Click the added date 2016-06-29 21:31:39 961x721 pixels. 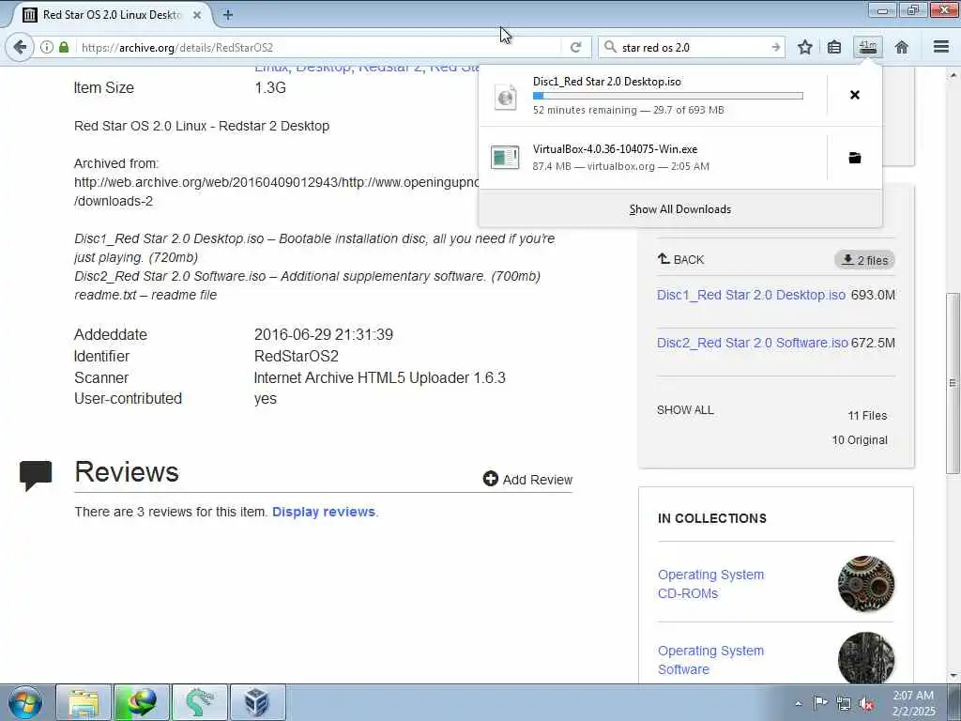324,335
